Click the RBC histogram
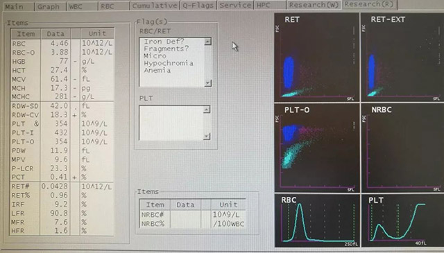Viewport: 444px width, 253px height. click(x=317, y=220)
